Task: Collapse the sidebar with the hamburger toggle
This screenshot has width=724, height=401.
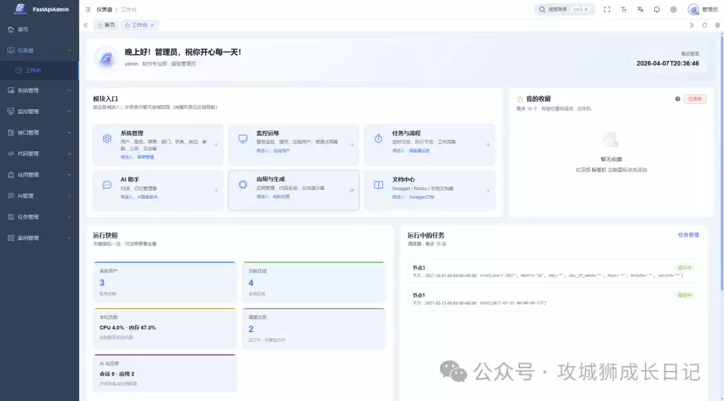Action: (x=88, y=9)
